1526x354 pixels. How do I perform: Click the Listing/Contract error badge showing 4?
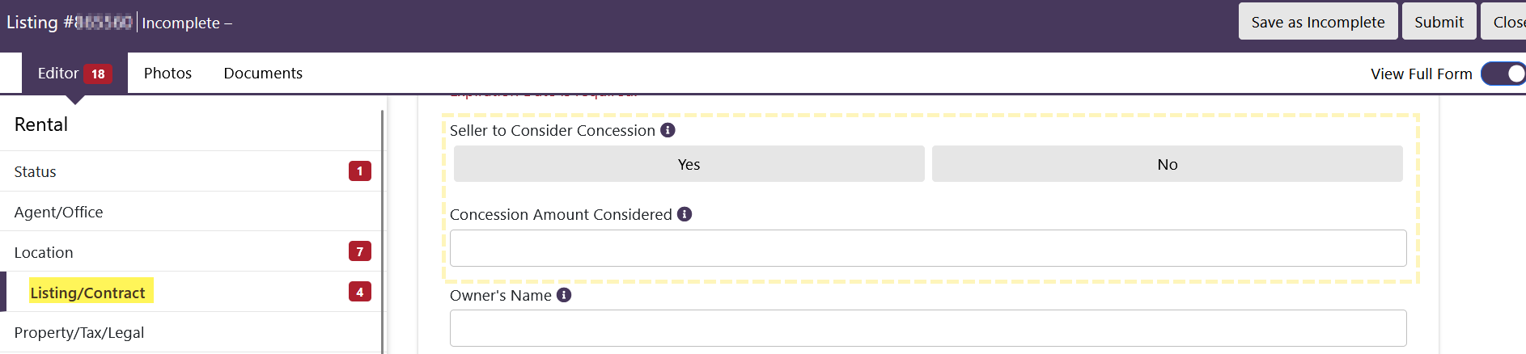pos(360,292)
